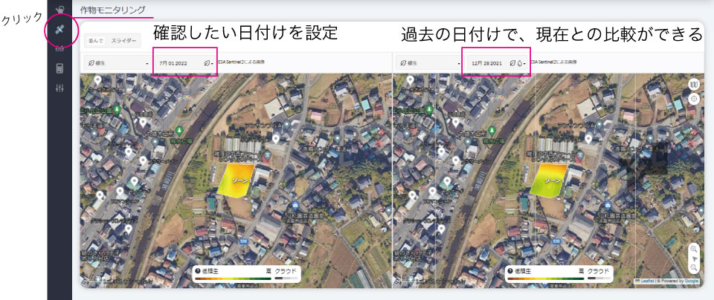Select the ゾーン field on left map

(237, 180)
